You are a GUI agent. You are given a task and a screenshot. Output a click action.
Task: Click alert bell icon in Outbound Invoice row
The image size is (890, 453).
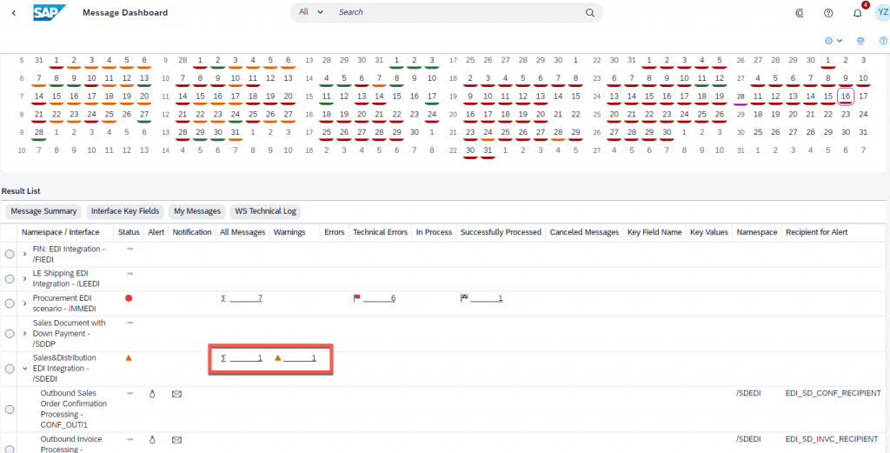(152, 439)
